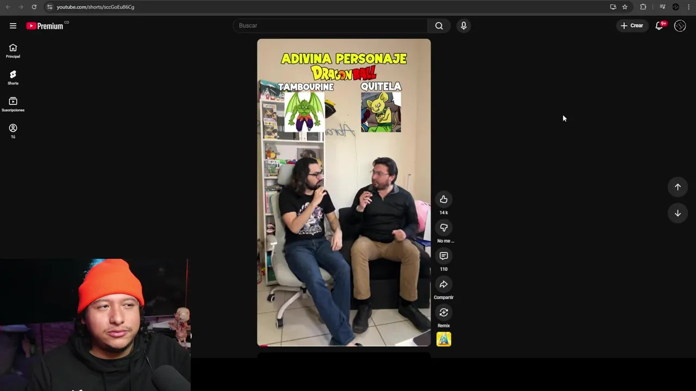Open the Crear menu

[632, 26]
